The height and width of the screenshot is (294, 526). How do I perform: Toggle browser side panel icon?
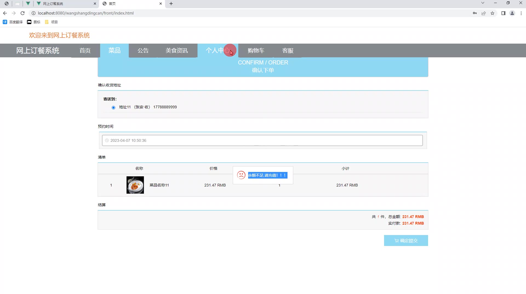[503, 13]
